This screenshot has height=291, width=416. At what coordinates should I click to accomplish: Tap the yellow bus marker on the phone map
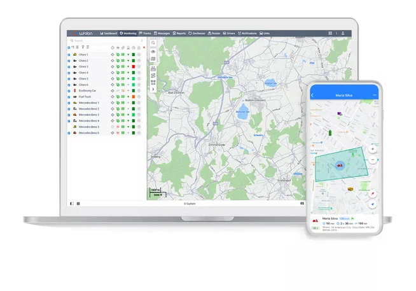[x=350, y=189]
